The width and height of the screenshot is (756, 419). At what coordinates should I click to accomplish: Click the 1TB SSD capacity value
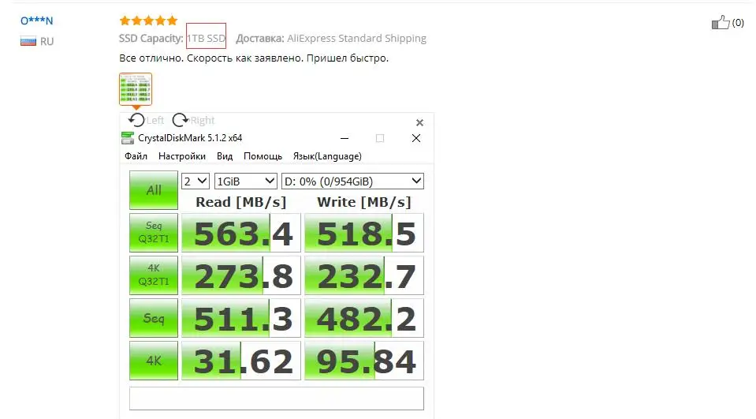click(206, 38)
